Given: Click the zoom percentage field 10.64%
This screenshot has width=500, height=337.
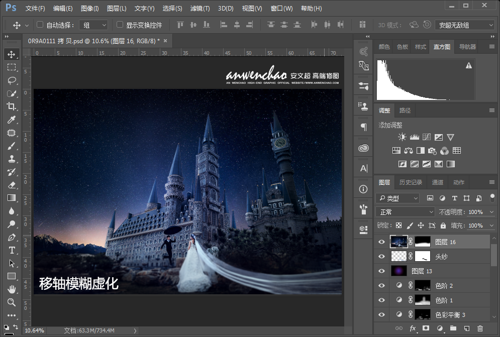Looking at the screenshot, I should [34, 330].
